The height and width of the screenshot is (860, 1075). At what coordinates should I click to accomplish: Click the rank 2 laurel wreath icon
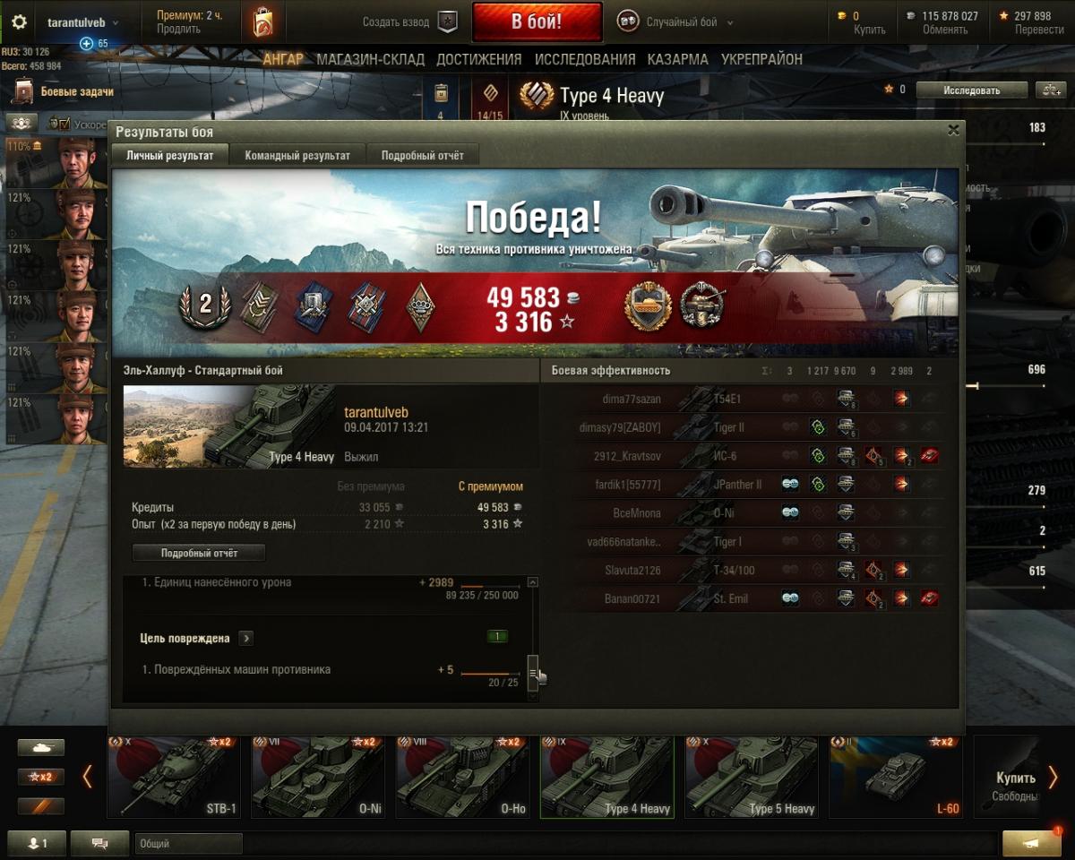[x=205, y=305]
